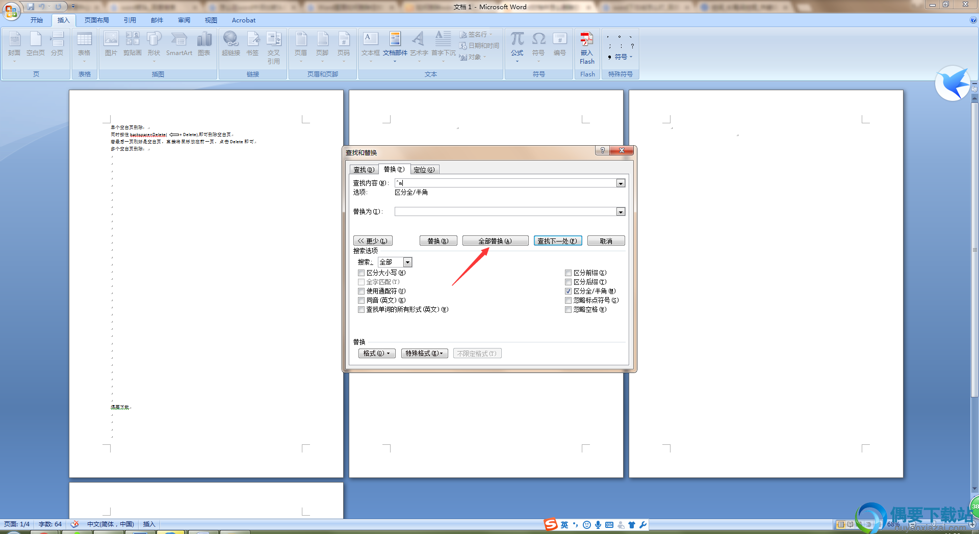Image resolution: width=979 pixels, height=534 pixels.
Task: Open the 特殊格式 dropdown button
Action: (x=424, y=354)
